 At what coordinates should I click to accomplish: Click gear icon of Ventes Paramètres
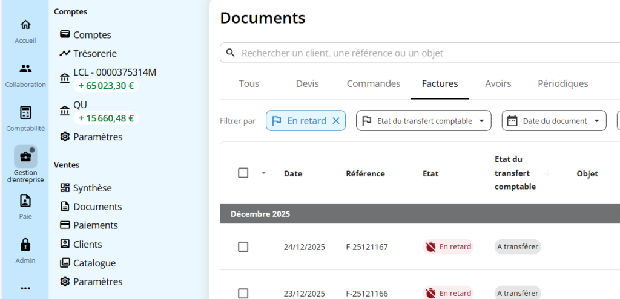64,281
